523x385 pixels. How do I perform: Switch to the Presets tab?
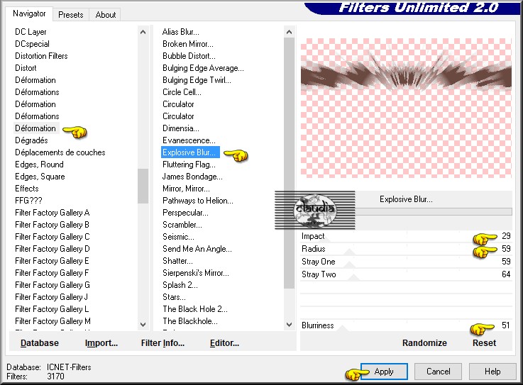tap(71, 15)
